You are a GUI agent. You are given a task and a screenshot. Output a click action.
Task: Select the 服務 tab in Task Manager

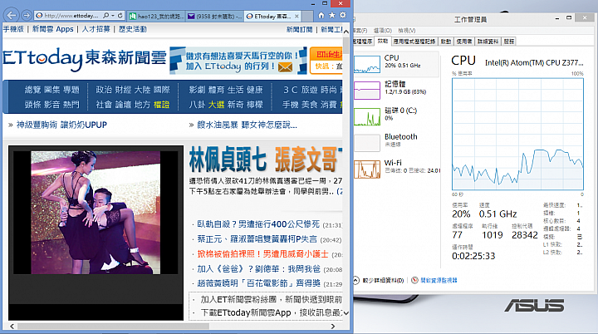(x=509, y=42)
